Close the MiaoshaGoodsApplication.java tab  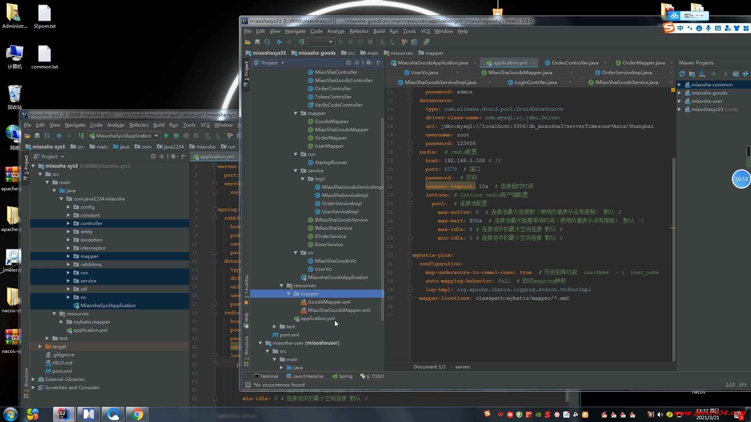point(475,63)
